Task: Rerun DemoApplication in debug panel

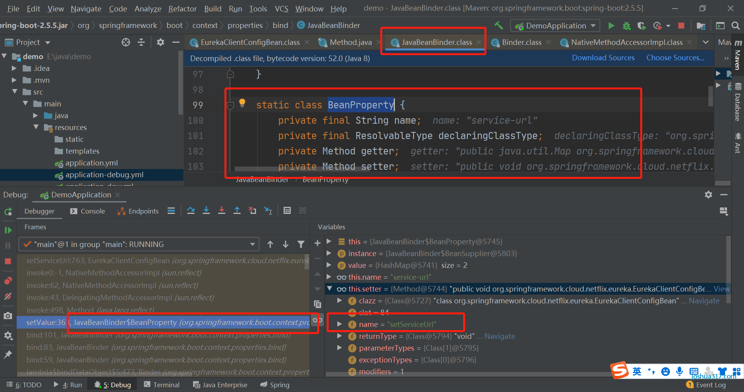Action: point(8,212)
